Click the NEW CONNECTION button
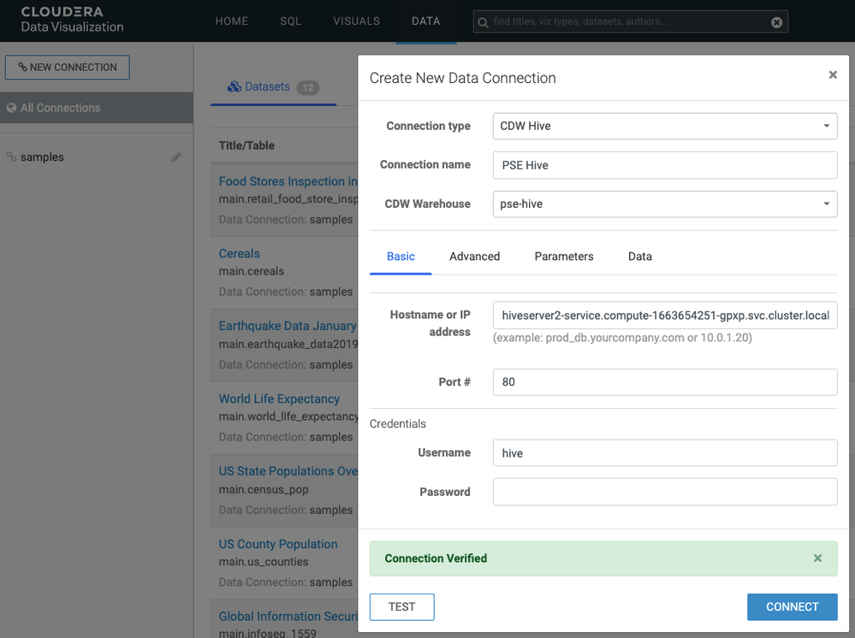This screenshot has height=638, width=855. pos(68,67)
